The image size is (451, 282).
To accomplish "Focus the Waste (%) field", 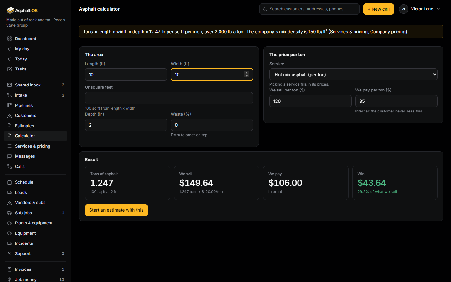I will click(212, 125).
